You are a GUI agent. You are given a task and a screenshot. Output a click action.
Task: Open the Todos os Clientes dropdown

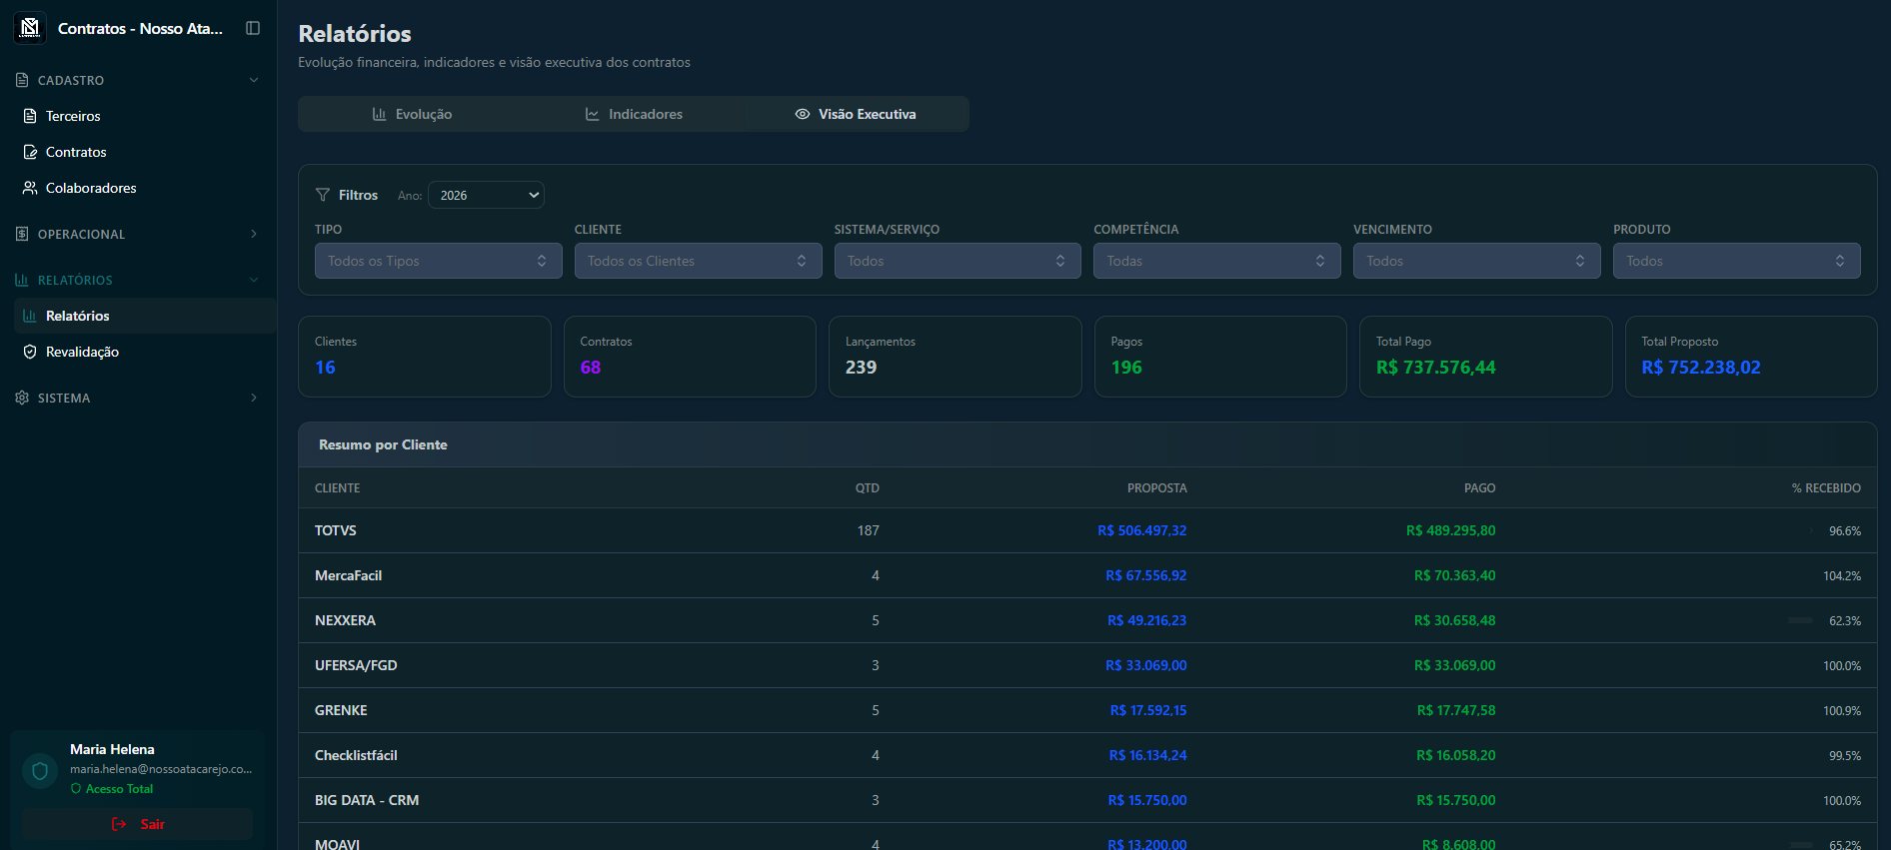(698, 261)
